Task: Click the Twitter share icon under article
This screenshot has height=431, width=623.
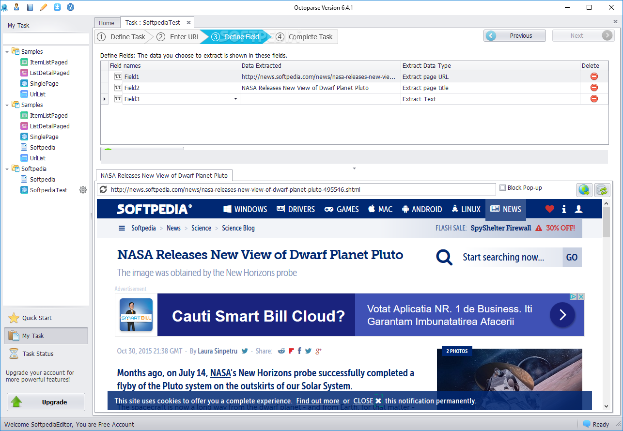Action: (x=308, y=351)
